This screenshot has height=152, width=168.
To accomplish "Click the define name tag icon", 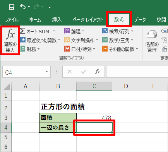I will click(165, 31).
